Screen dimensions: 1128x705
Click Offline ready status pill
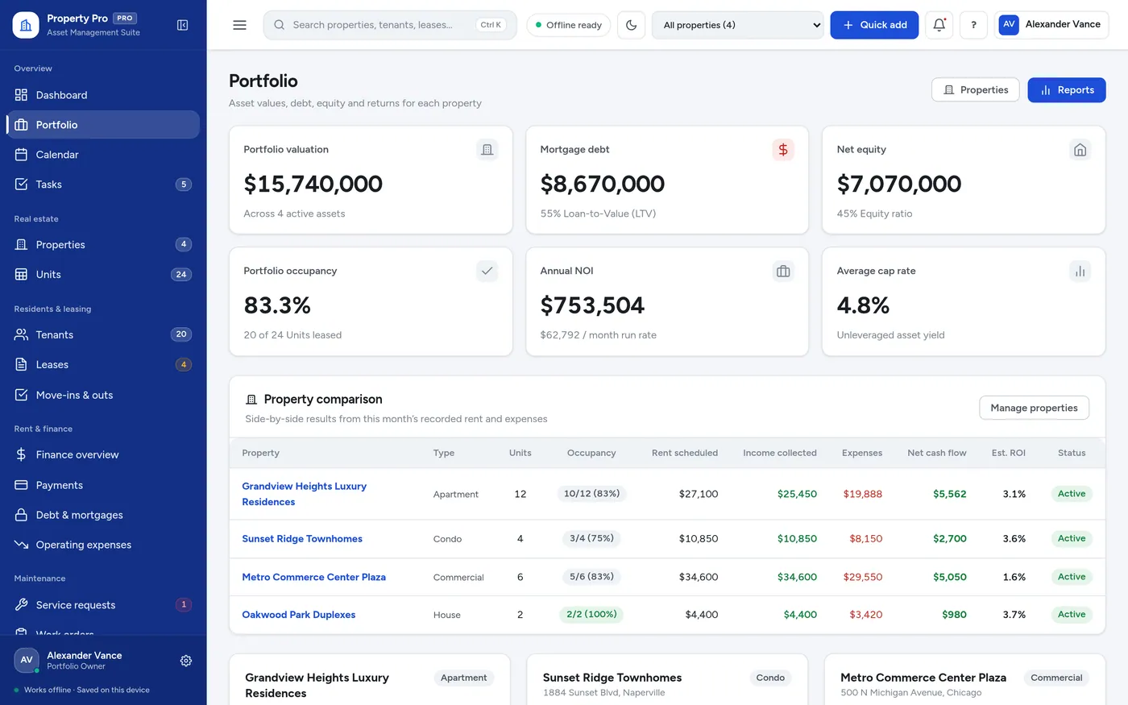coord(569,25)
